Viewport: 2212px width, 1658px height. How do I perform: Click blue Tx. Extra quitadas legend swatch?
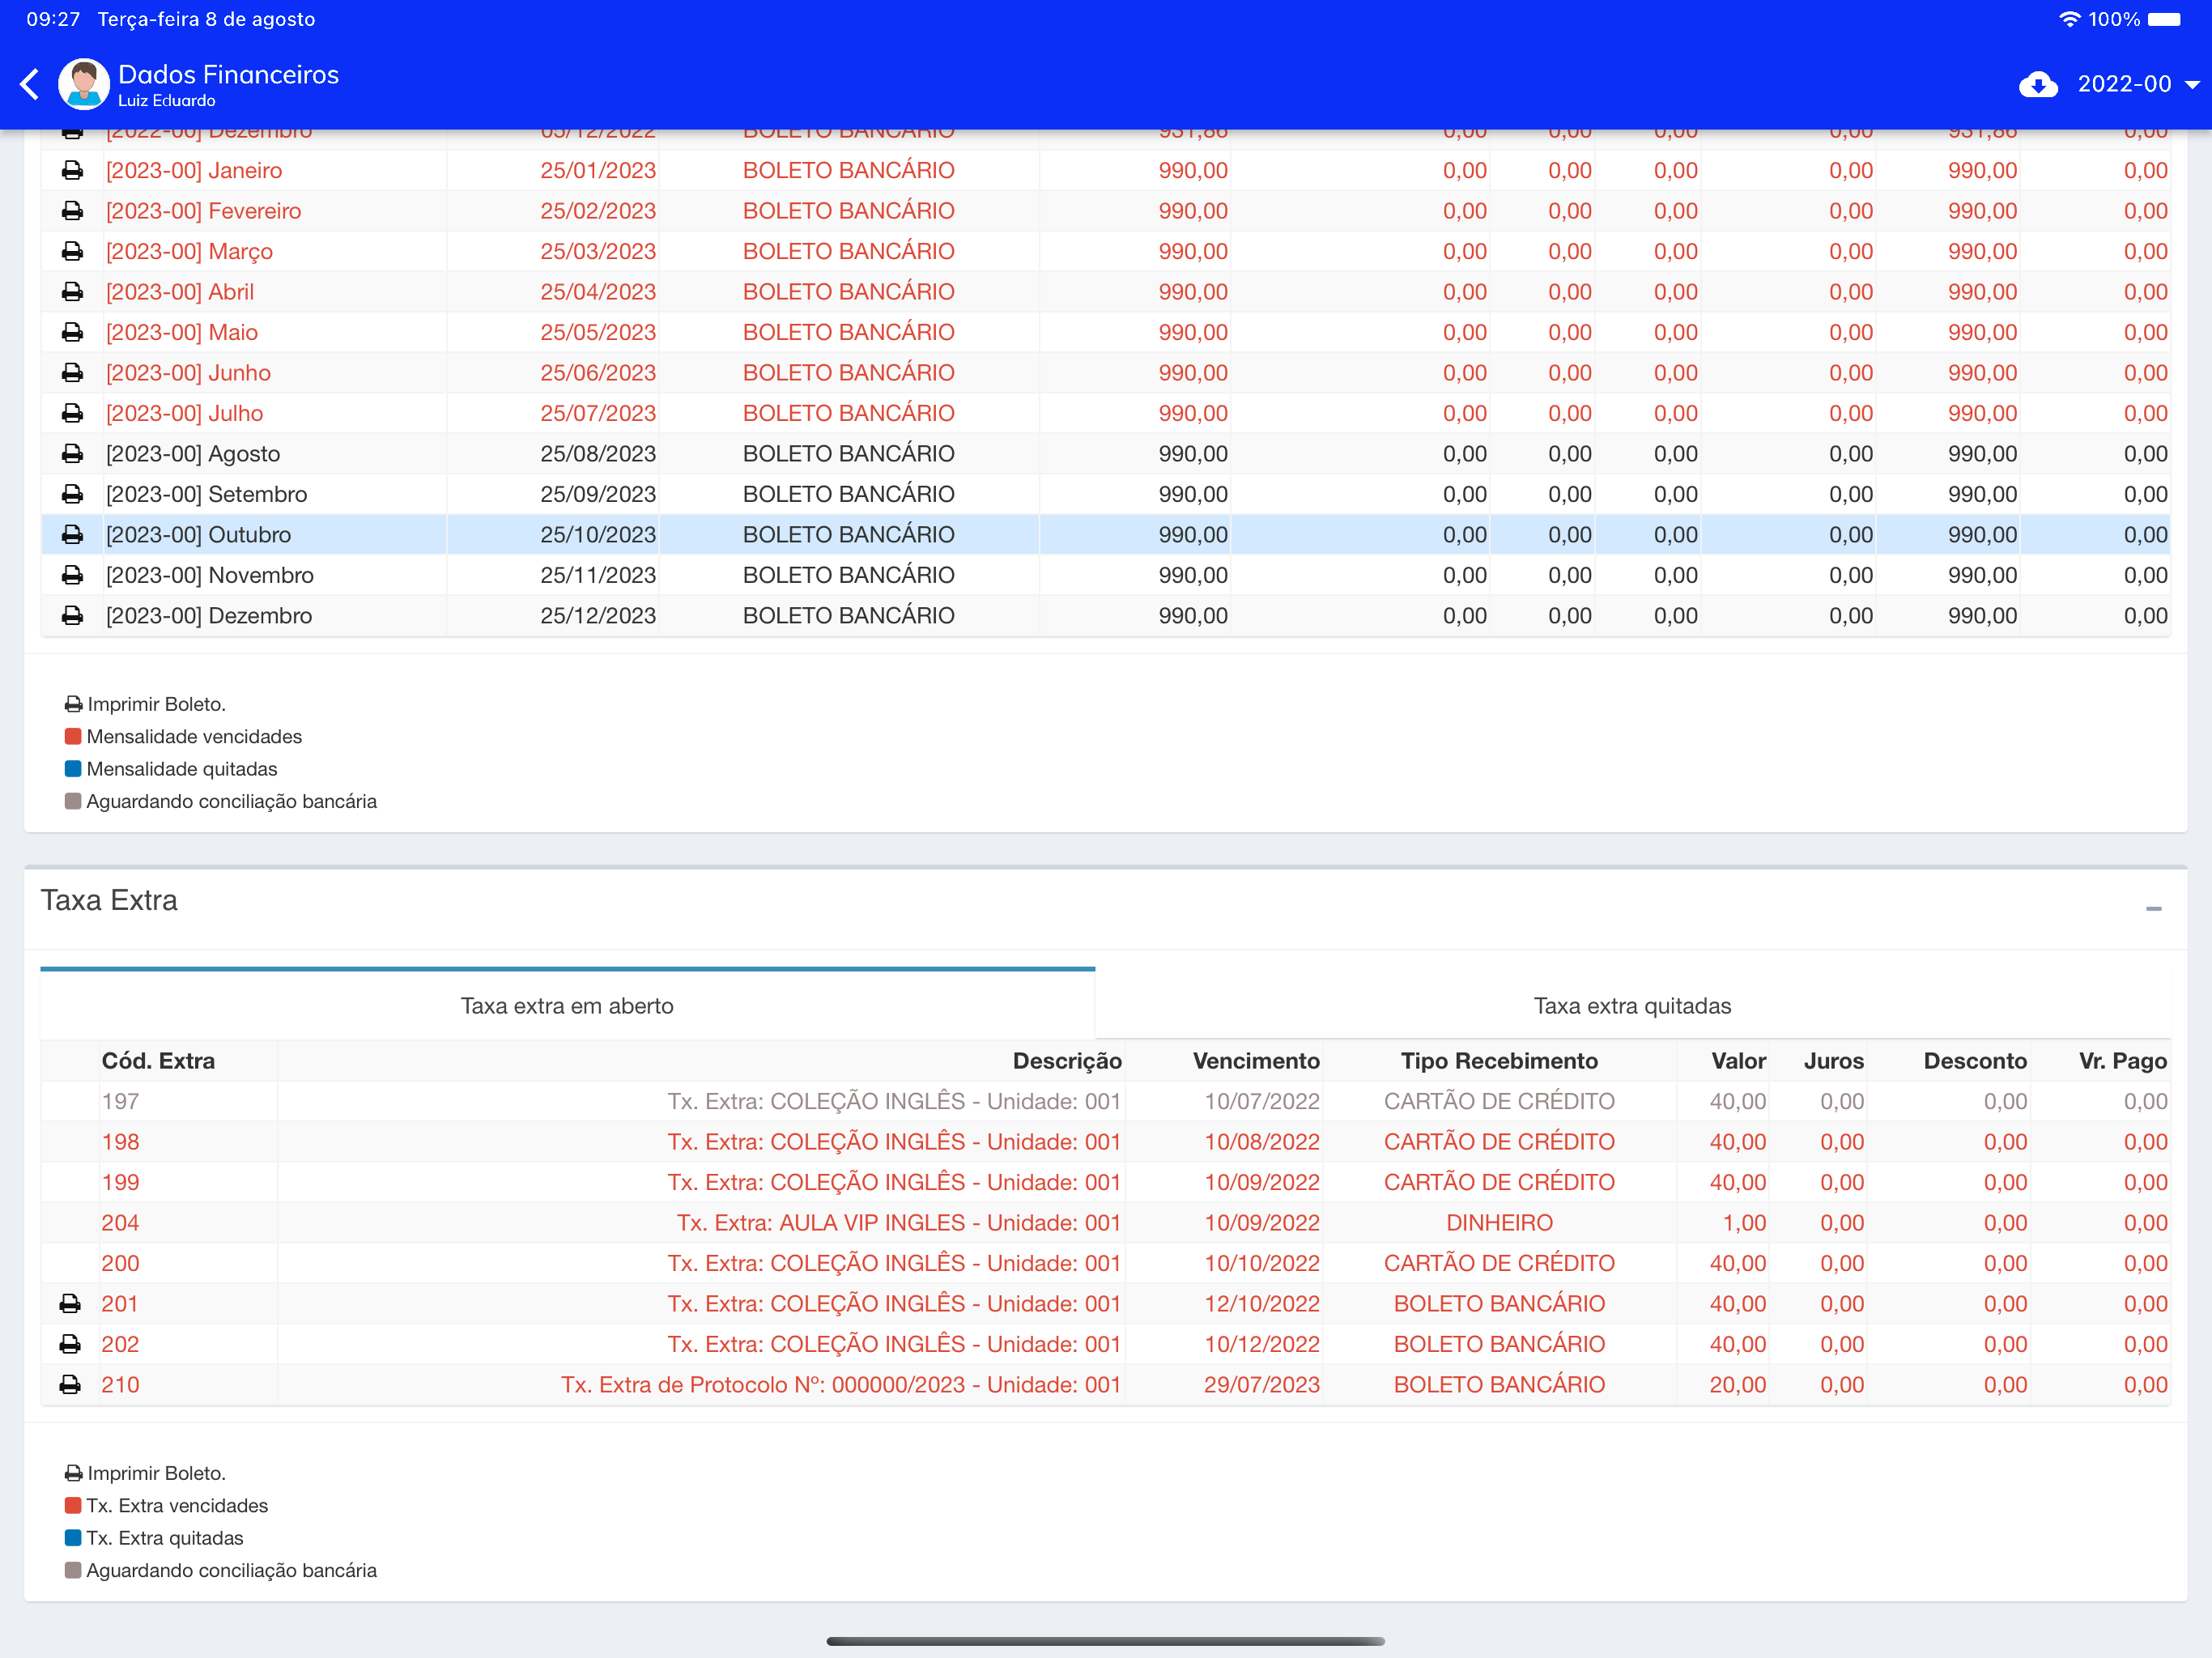coord(73,1538)
